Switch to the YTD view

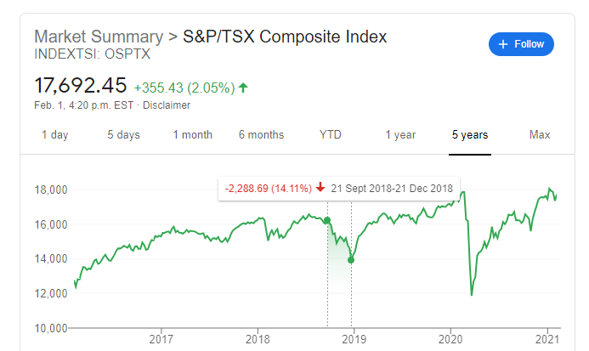330,134
